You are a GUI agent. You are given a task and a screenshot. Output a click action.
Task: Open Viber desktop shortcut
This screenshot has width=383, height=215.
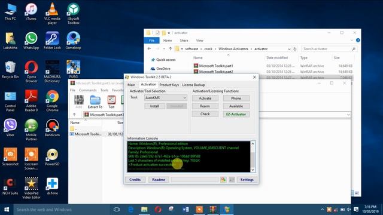10,128
